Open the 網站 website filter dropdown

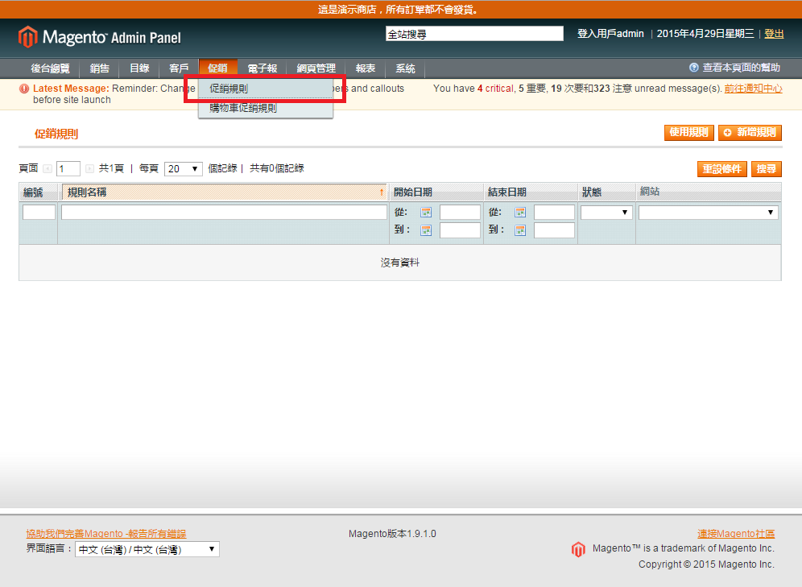coord(708,213)
